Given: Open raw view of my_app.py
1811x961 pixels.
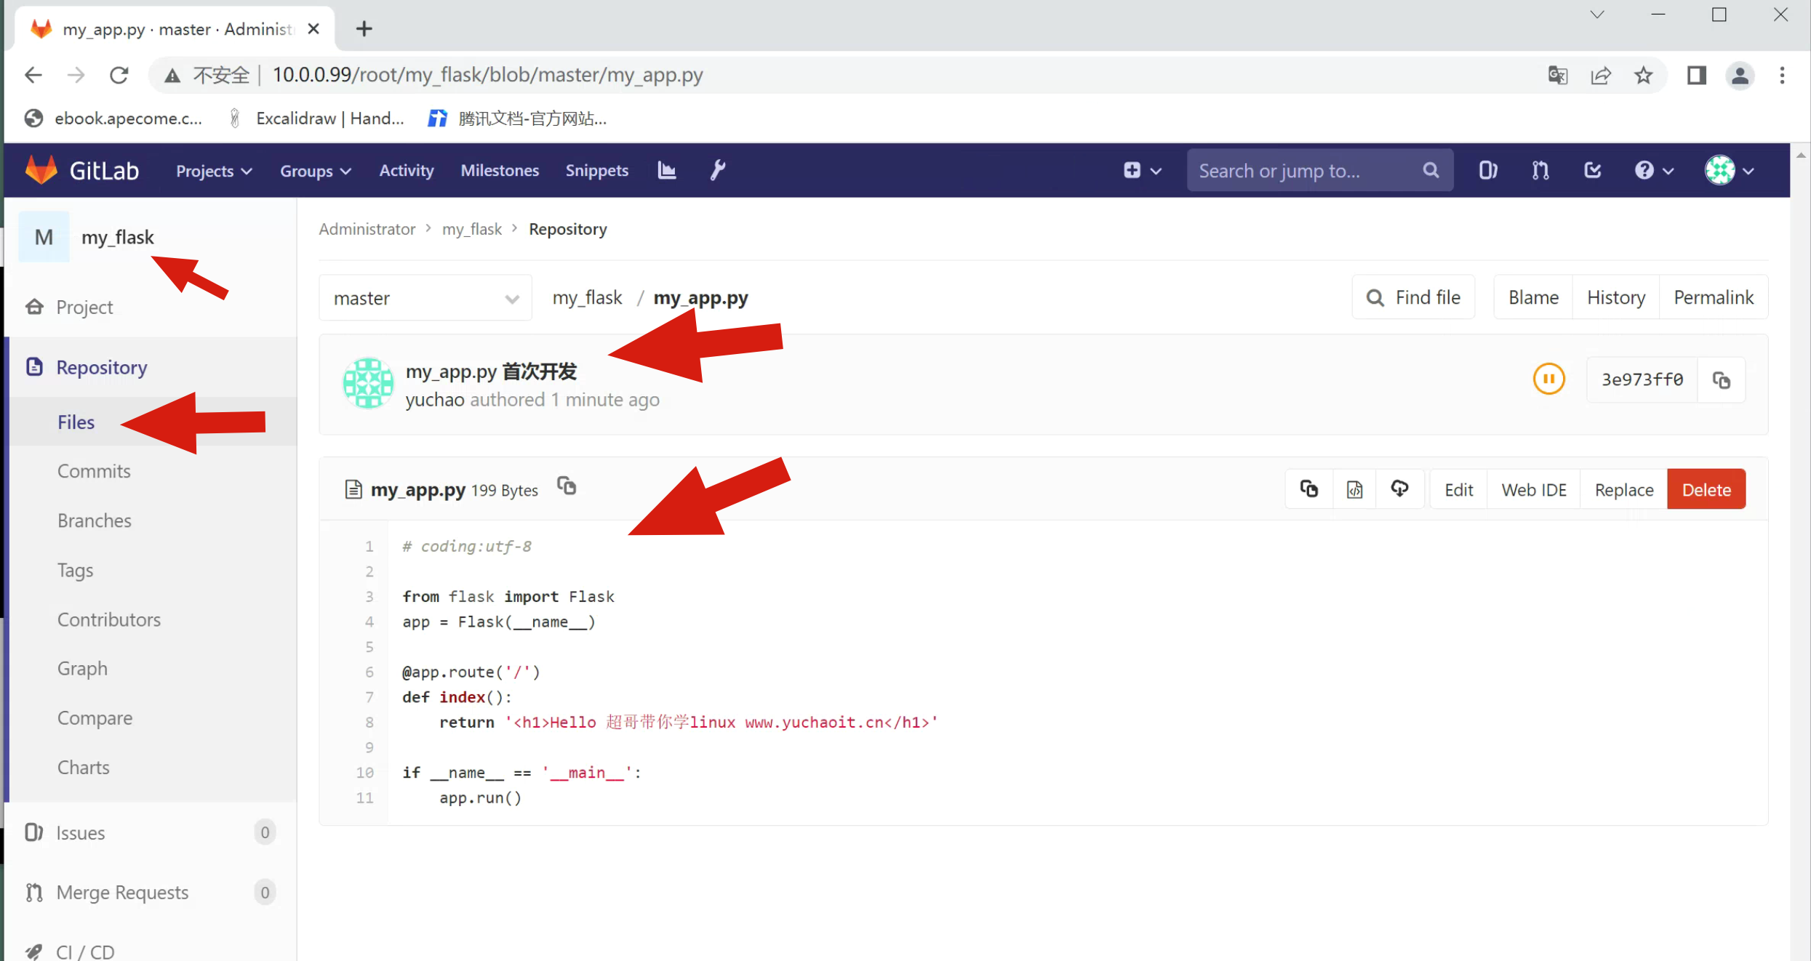Looking at the screenshot, I should click(x=1354, y=489).
